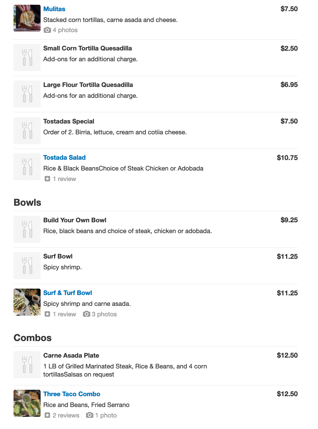The width and height of the screenshot is (318, 429).
Task: Click the star icon under Surf & Turf Bowl
Action: 47,314
